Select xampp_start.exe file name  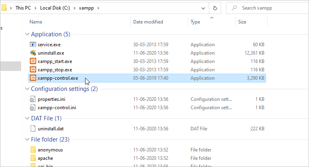coord(55,61)
